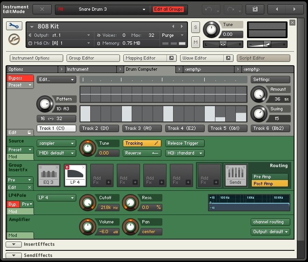This screenshot has height=262, width=308.
Task: Select Post Amp routing
Action: click(270, 184)
